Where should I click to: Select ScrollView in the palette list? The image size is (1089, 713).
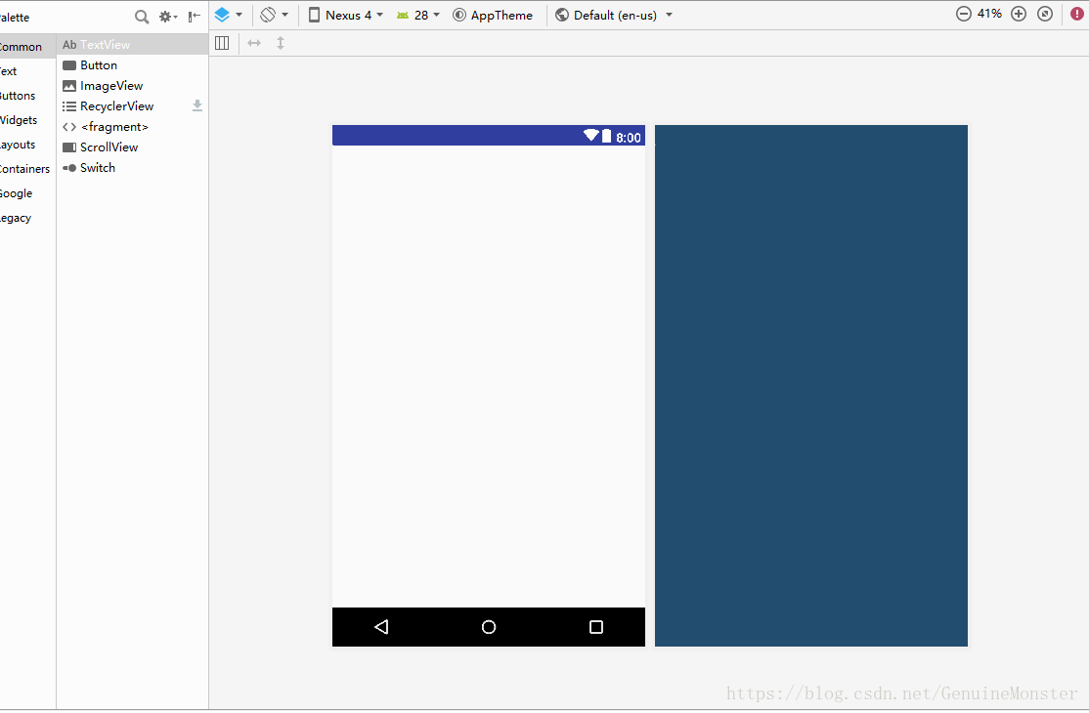coord(132,147)
